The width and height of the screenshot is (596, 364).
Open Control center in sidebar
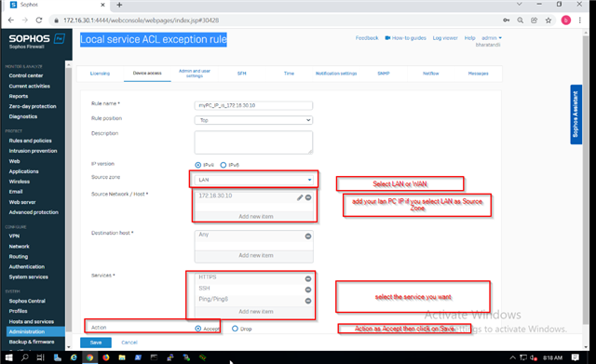pyautogui.click(x=26, y=75)
